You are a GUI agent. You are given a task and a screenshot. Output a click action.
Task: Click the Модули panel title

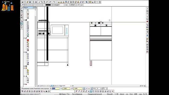click(26, 8)
